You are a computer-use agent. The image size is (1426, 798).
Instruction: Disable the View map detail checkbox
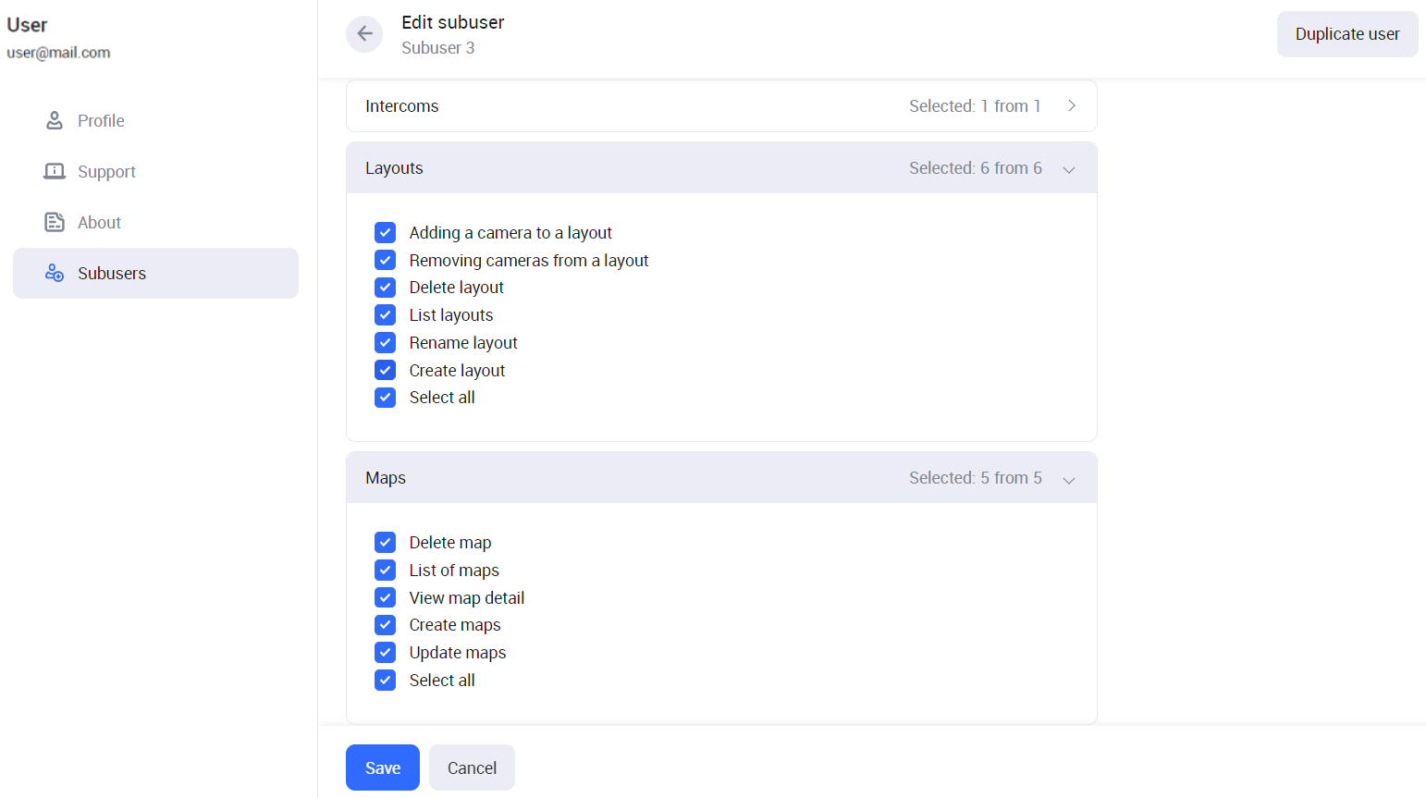tap(386, 598)
